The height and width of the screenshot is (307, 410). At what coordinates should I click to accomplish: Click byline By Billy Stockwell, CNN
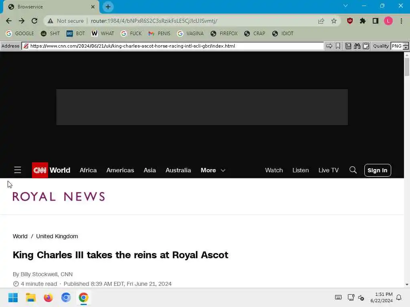pyautogui.click(x=42, y=274)
